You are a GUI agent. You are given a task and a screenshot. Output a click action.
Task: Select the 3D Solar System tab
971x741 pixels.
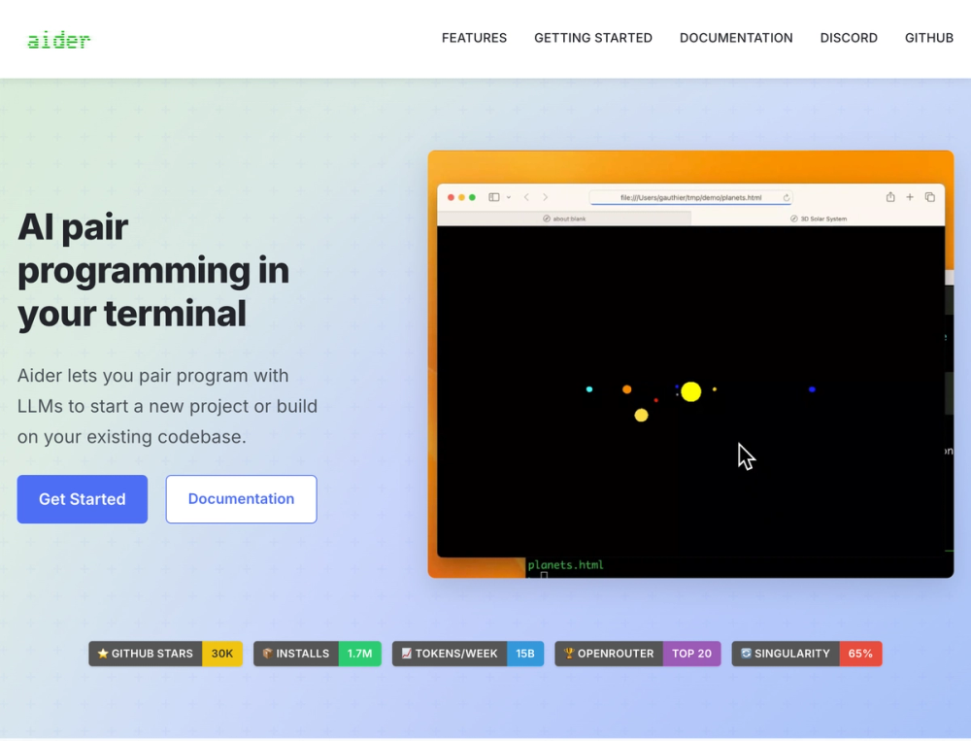pyautogui.click(x=818, y=219)
